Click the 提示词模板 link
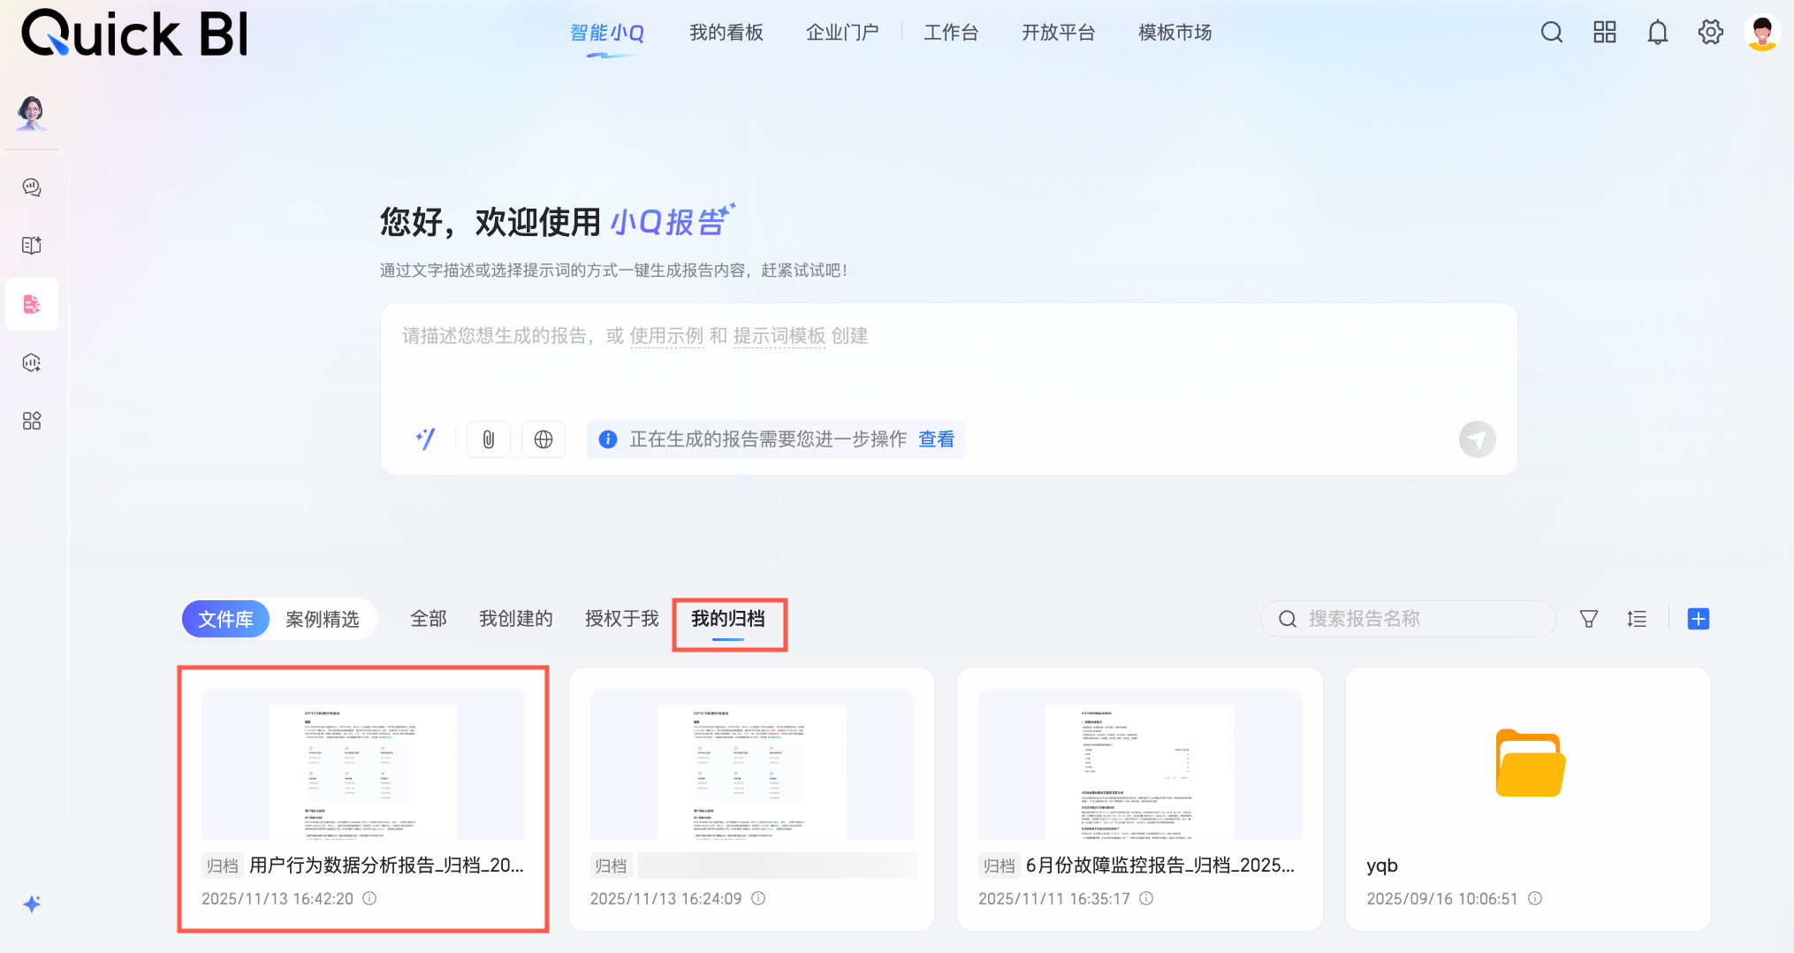 779,336
